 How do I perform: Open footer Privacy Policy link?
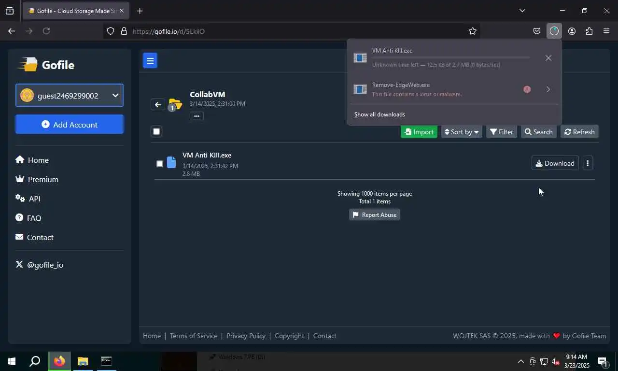pos(246,336)
